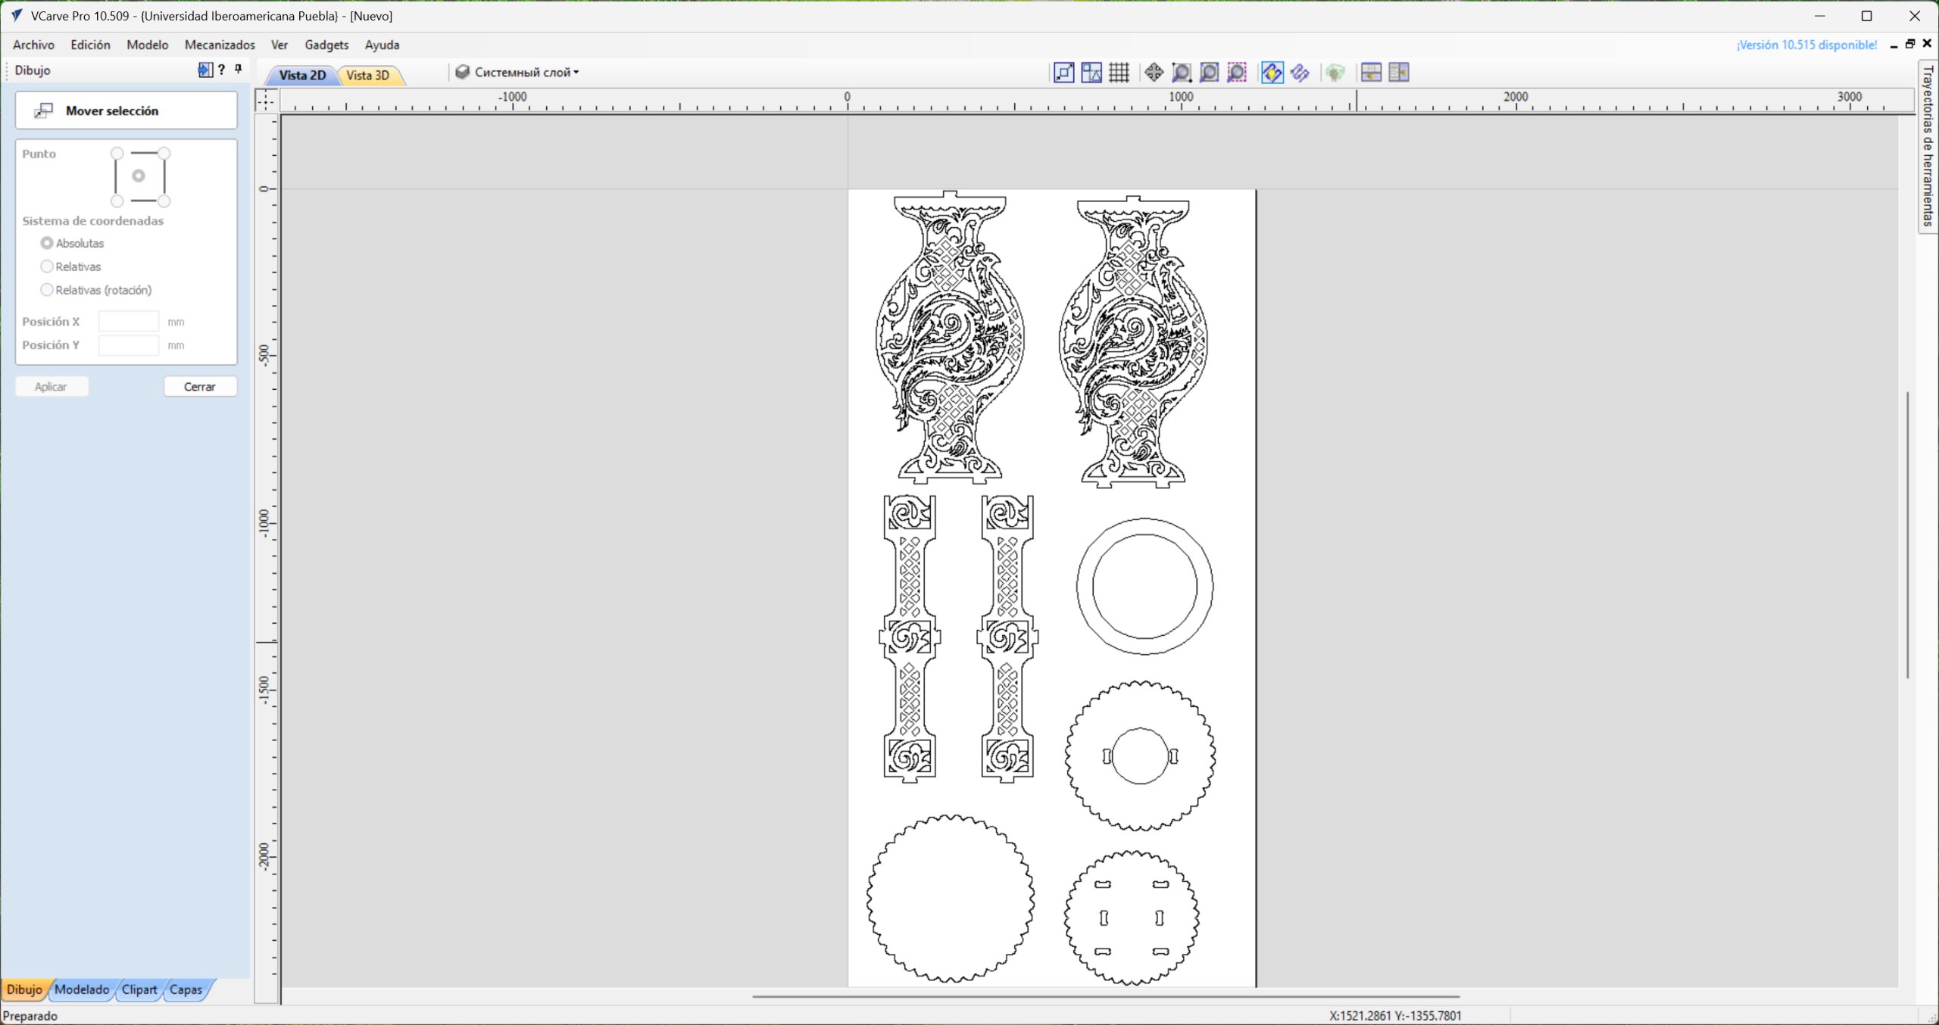Select Absolutas coordinate option
Image resolution: width=1939 pixels, height=1025 pixels.
click(x=47, y=243)
